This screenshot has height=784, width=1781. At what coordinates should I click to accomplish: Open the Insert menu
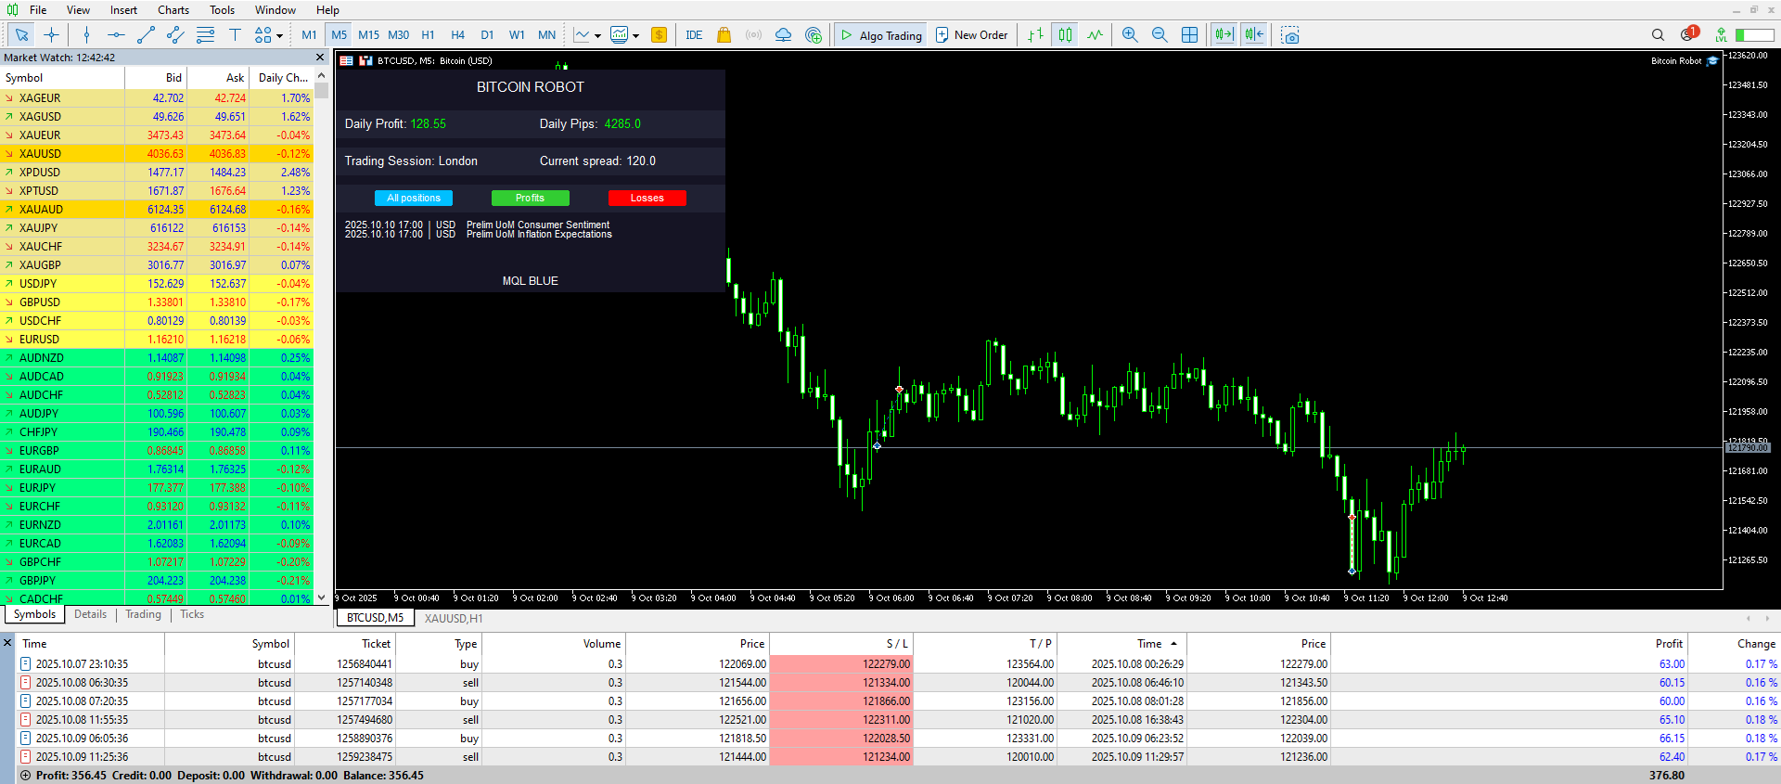[123, 10]
